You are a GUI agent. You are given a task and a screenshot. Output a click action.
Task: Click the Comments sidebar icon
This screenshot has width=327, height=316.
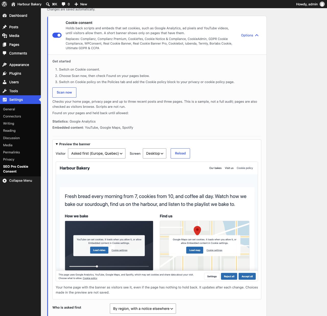point(5,53)
